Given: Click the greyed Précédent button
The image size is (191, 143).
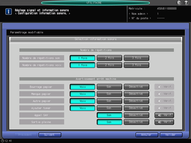Looking at the screenshot, I should pos(26,135).
